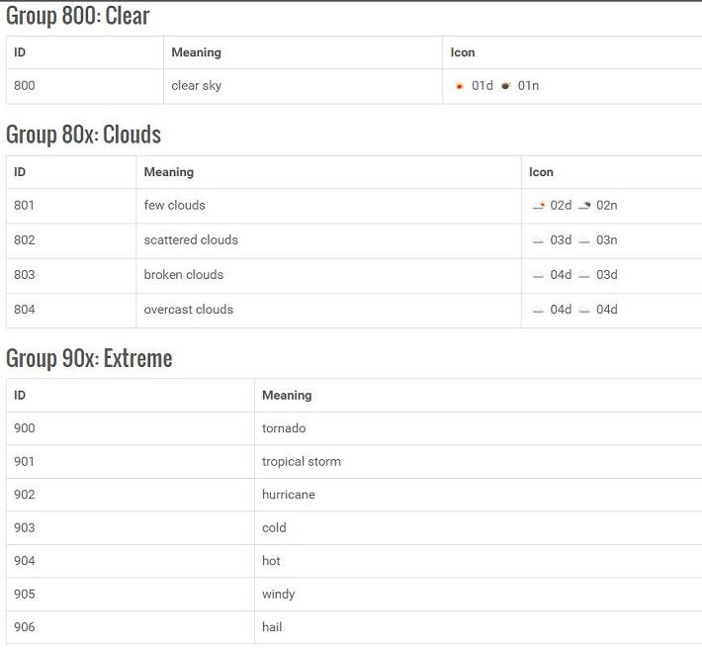
Task: Click the Meaning header in the Extreme table
Action: 287,395
